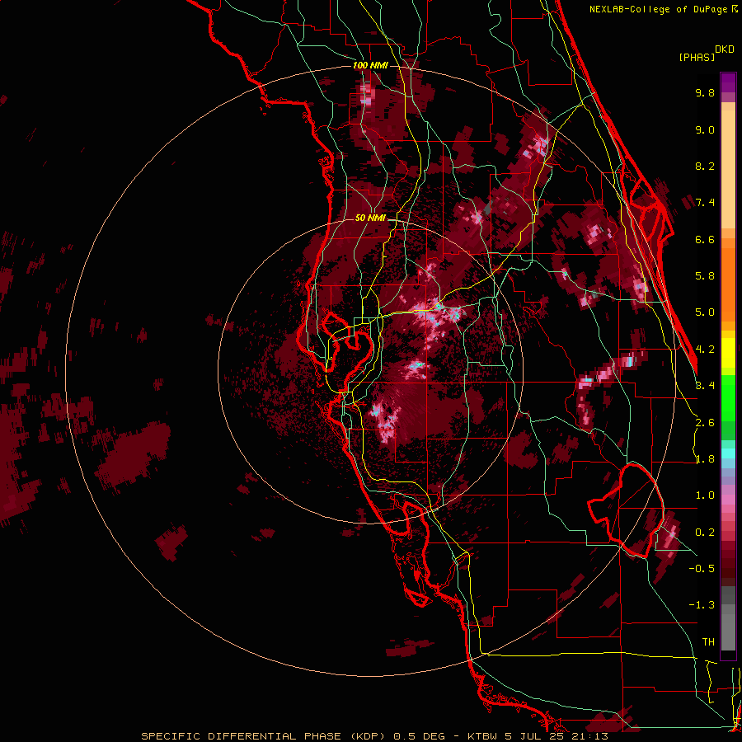742x742 pixels.
Task: Click the 9.0 value on color scale
Action: pyautogui.click(x=705, y=129)
